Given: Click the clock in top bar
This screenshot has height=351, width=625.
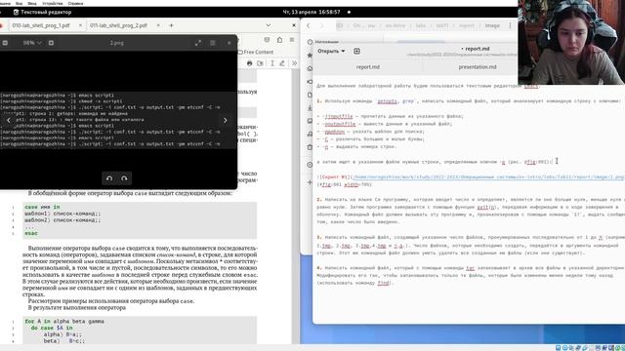Looking at the screenshot, I should [312, 12].
